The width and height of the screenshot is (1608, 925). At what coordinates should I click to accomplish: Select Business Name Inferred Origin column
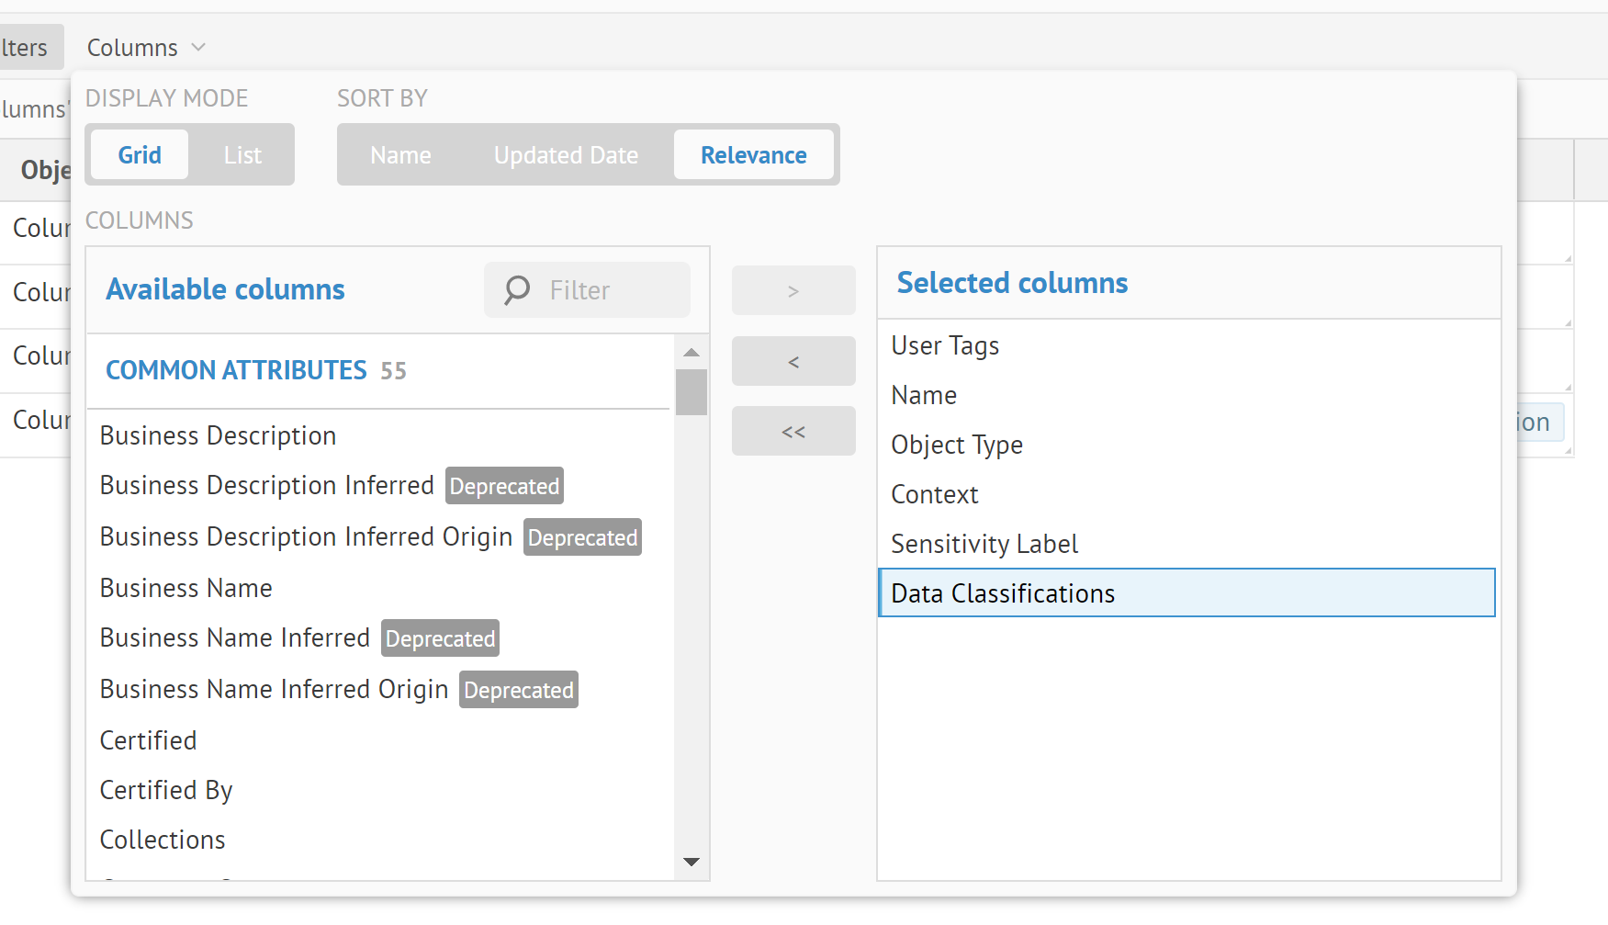(274, 689)
